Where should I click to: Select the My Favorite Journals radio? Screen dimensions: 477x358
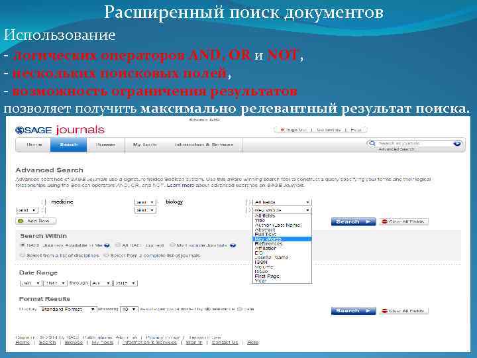(172, 245)
